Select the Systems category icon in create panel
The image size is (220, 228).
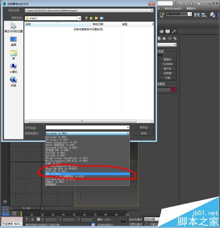(175, 38)
